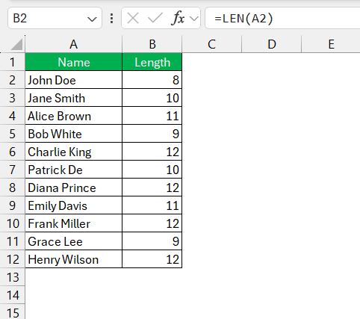Click the Name Box showing B2
The width and height of the screenshot is (360, 319).
(x=55, y=18)
